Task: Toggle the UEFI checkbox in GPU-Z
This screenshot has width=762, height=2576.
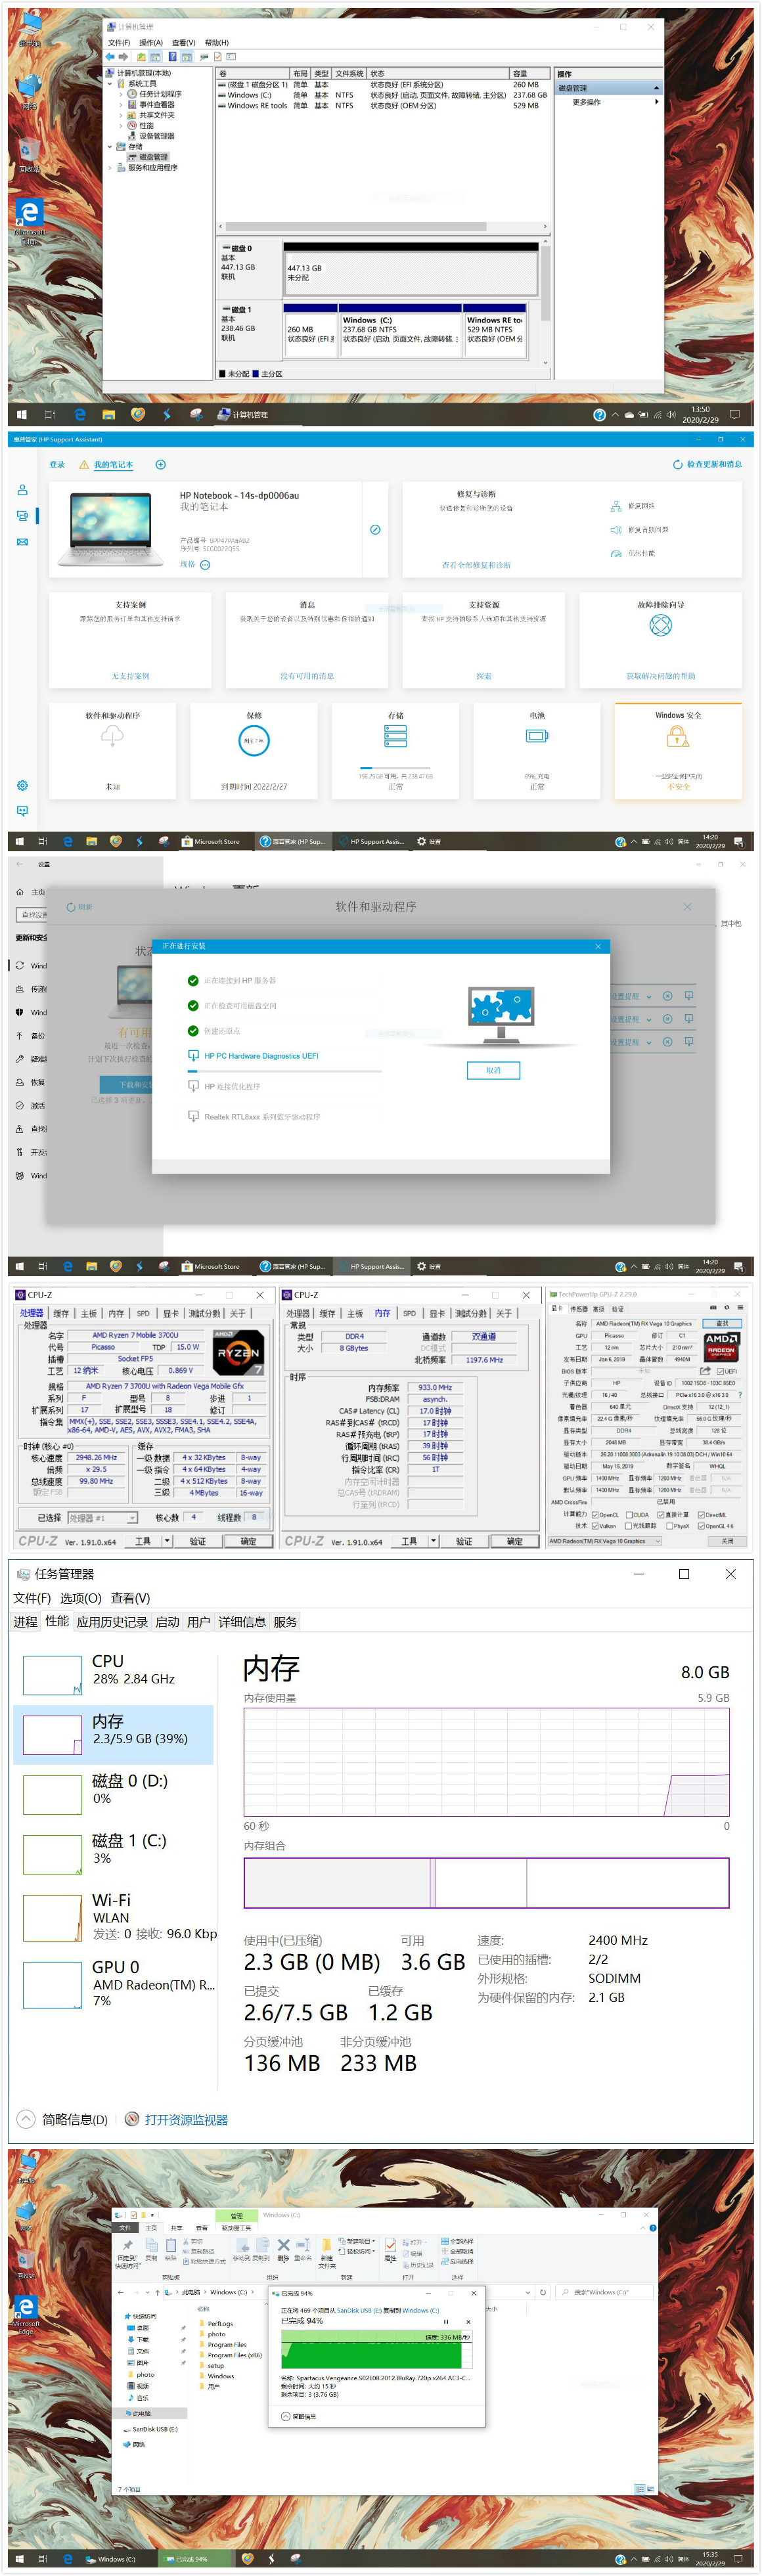Action: 720,1371
